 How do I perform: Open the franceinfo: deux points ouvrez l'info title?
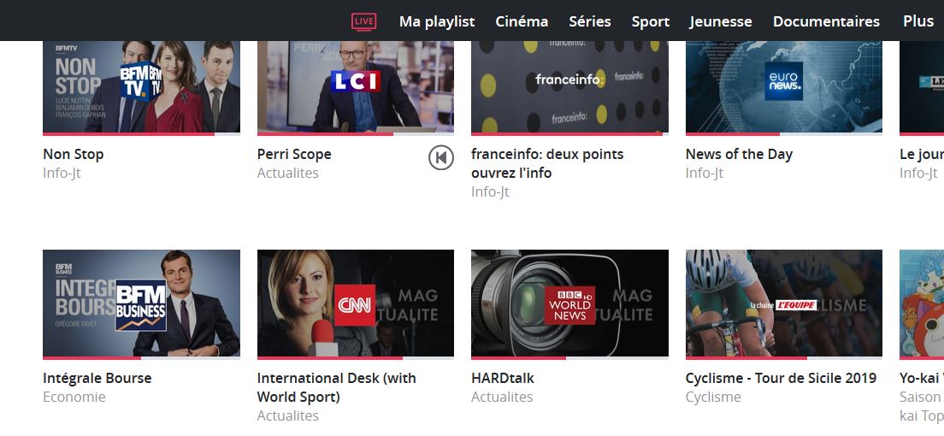coord(547,164)
